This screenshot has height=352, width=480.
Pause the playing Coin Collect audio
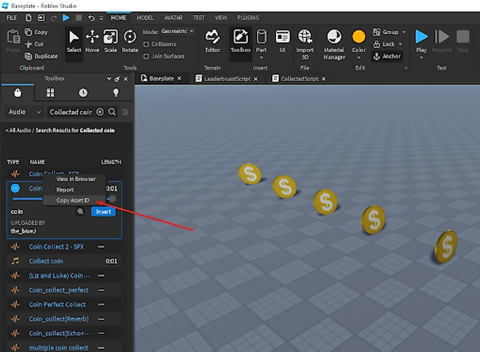pos(15,188)
